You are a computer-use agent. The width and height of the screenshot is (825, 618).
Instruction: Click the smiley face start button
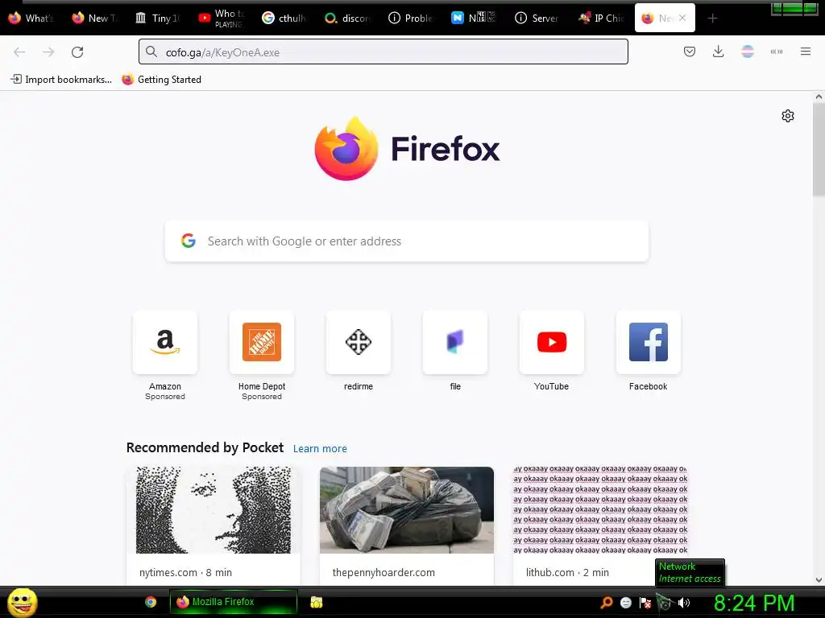pos(22,602)
